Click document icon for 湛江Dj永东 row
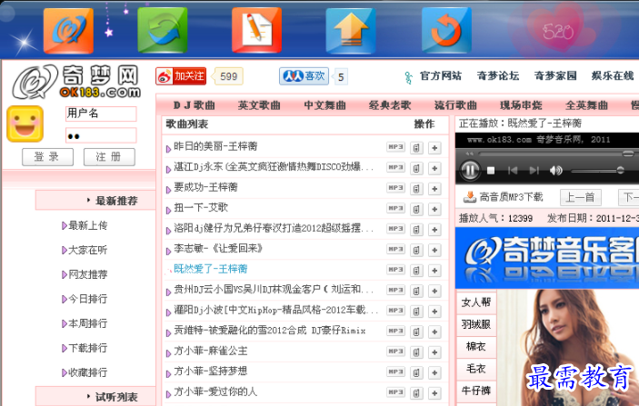This screenshot has height=406, width=639. pyautogui.click(x=416, y=168)
